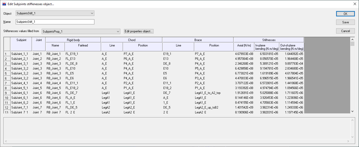Screen dimensions: 359x147
Task: Click the Cancel button
Action: [345, 31]
